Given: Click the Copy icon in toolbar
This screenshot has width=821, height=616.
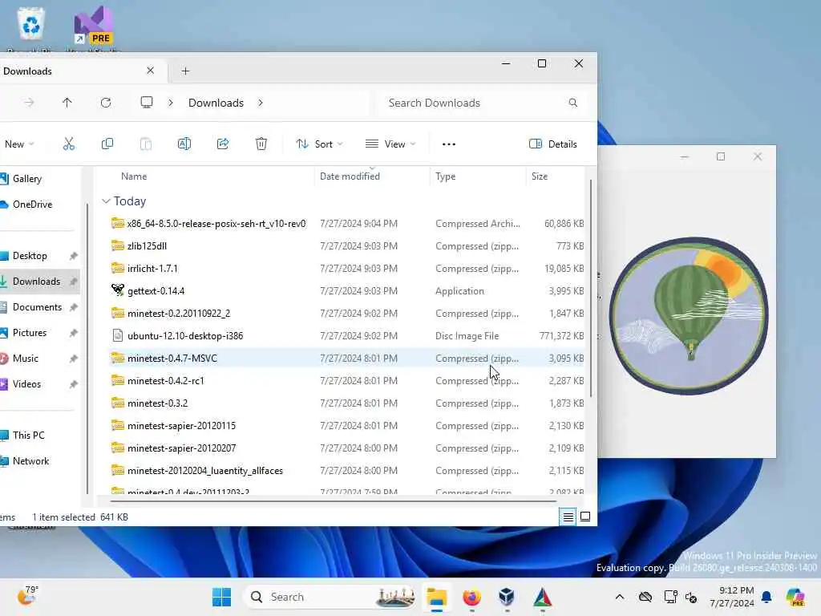Looking at the screenshot, I should tap(107, 144).
